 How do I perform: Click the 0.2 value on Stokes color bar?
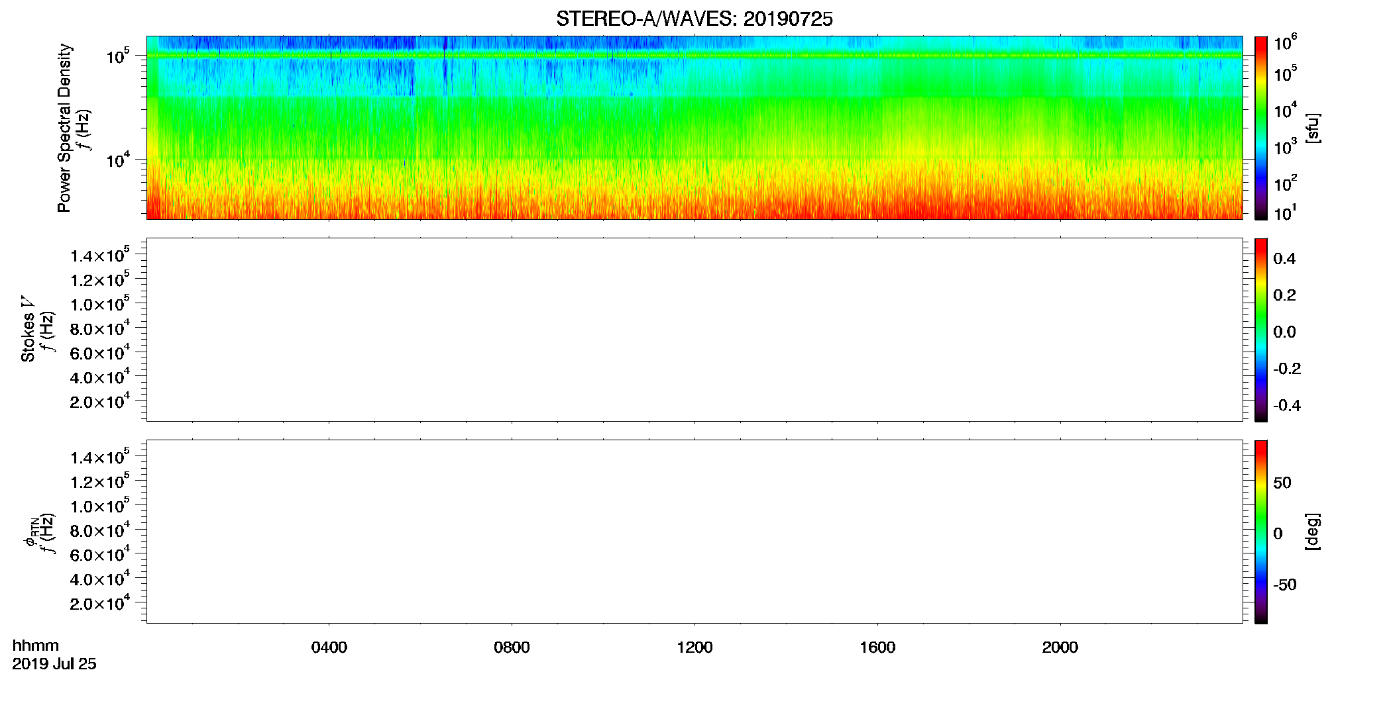[1284, 295]
